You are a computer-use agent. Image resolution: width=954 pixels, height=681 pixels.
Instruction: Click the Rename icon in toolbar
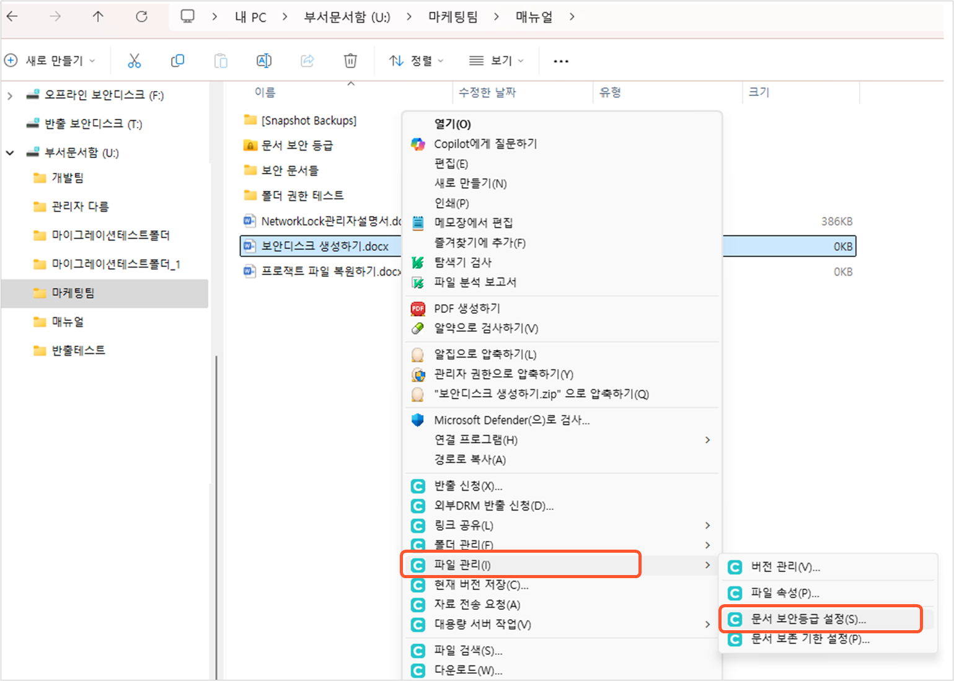(263, 61)
